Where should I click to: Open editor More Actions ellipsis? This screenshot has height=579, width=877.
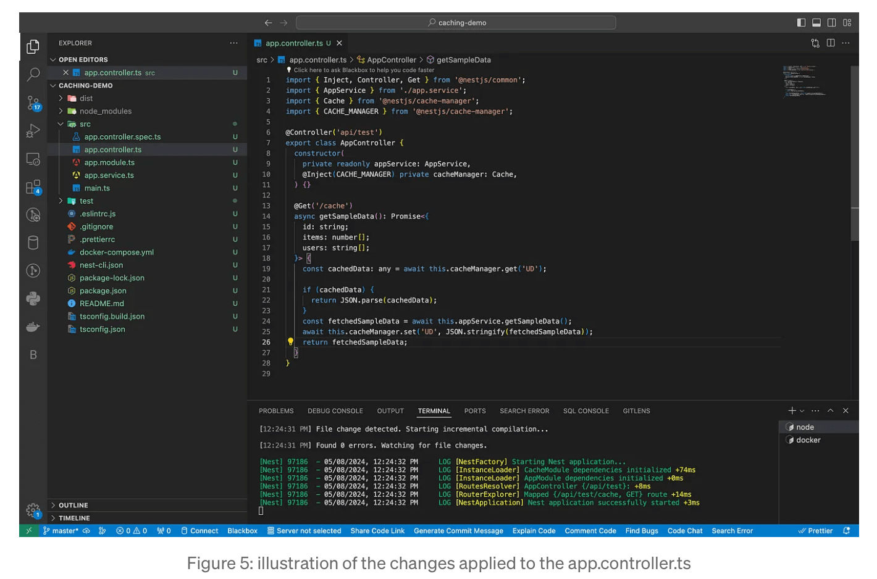(x=846, y=43)
